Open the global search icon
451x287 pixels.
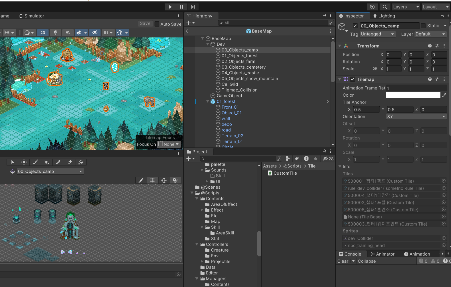(385, 7)
